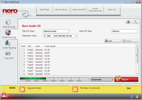The width and height of the screenshot is (142, 100).
Task: Click the Upgrade today RSS feed icon
Action: click(22, 89)
